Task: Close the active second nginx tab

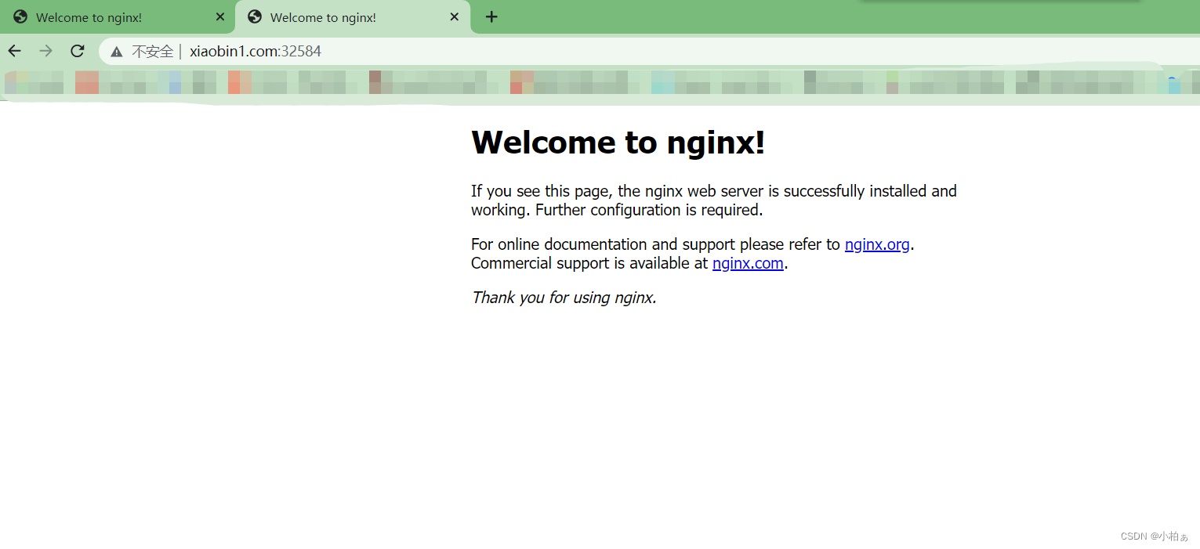Action: pos(455,17)
